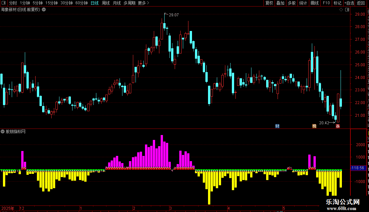Activate 画线 drawing tools
Screen dimensions: 369x212
[x=314, y=3]
